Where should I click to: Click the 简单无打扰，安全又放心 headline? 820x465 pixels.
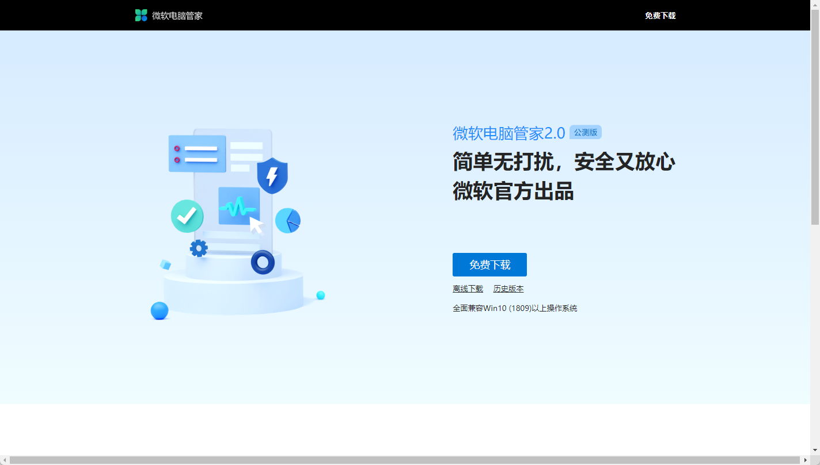(564, 162)
